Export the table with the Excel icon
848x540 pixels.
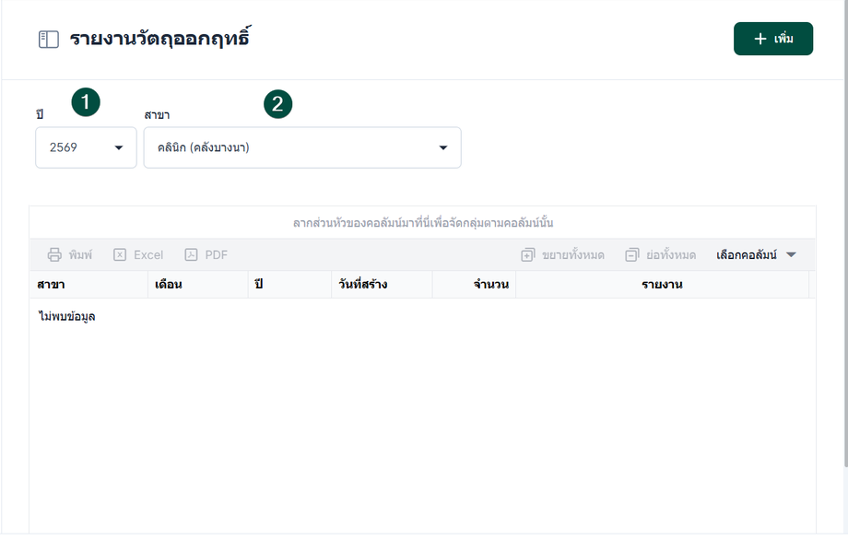120,255
